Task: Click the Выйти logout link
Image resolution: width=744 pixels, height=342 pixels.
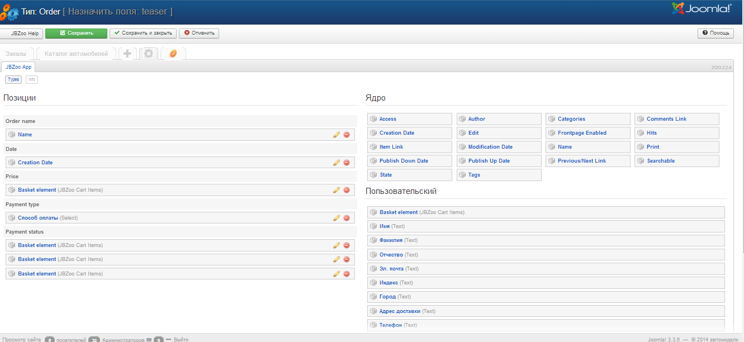Action: pos(181,339)
